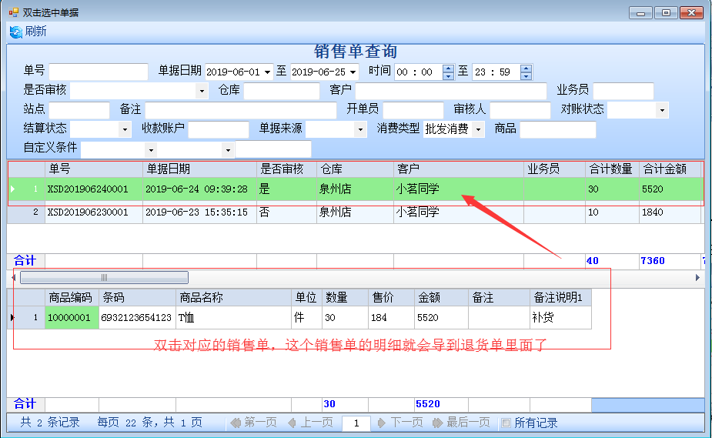Click the 补货 remark cell
Viewport: 712px width, 438px height.
tap(560, 318)
